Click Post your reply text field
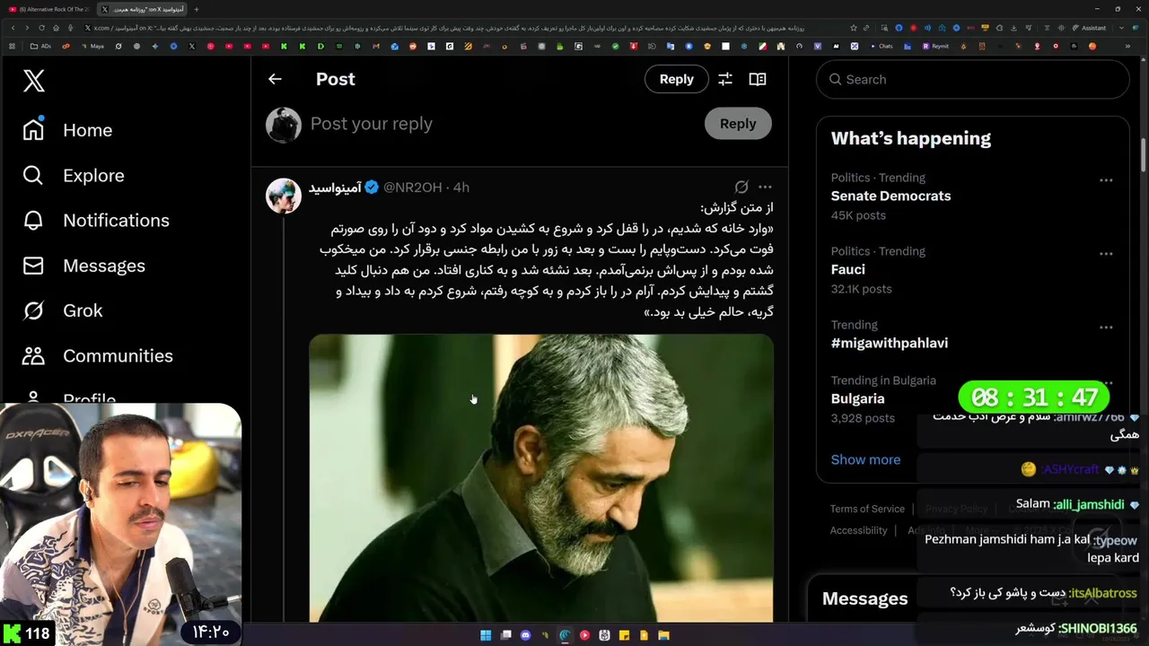 [x=503, y=124]
